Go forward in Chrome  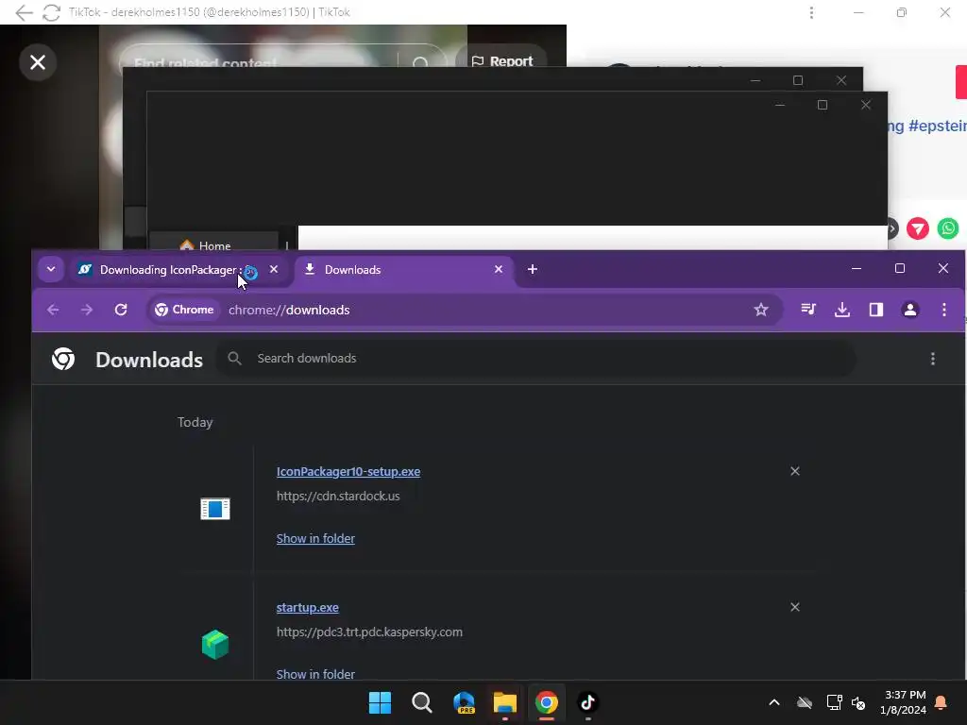click(x=87, y=310)
